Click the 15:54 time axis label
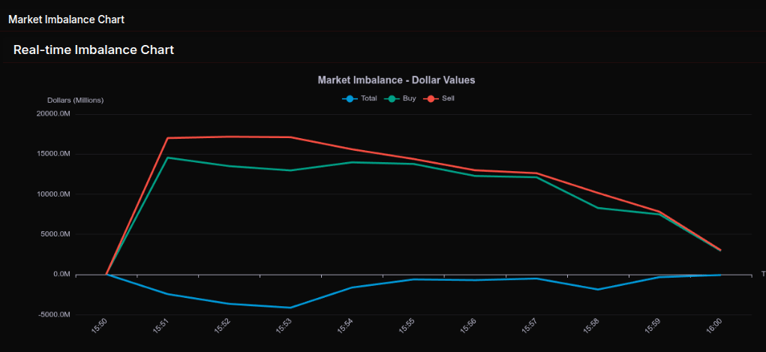766x352 pixels. click(x=345, y=326)
